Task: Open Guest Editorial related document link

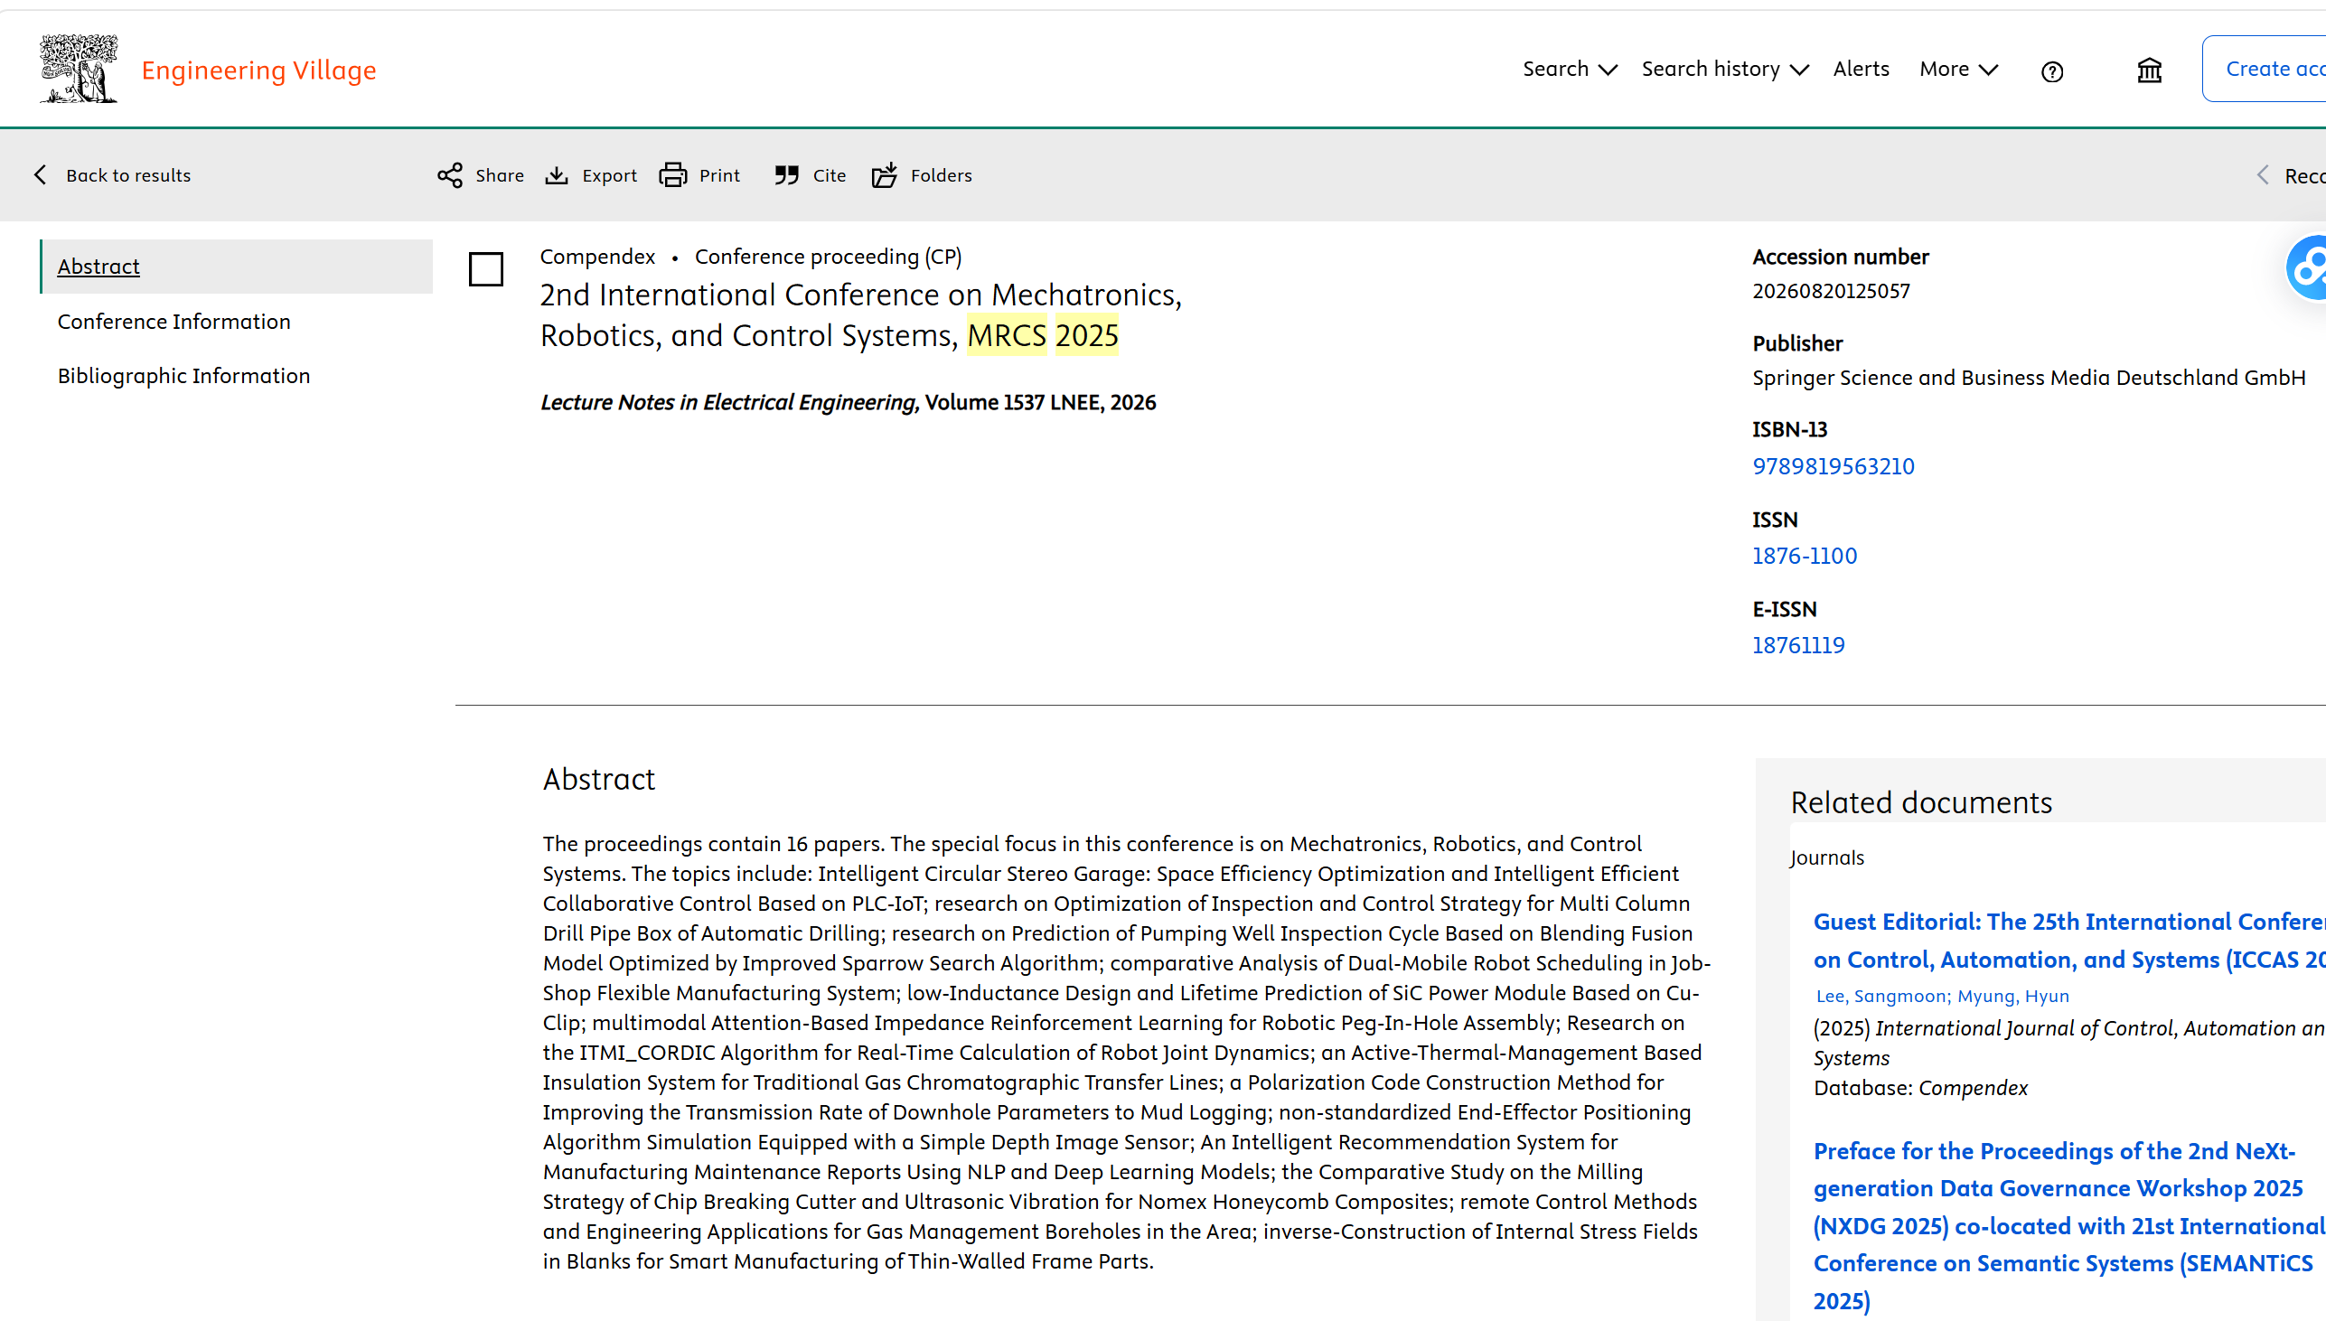Action: click(x=2069, y=941)
